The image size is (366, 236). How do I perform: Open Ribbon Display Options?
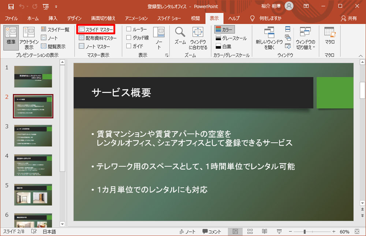point(306,6)
